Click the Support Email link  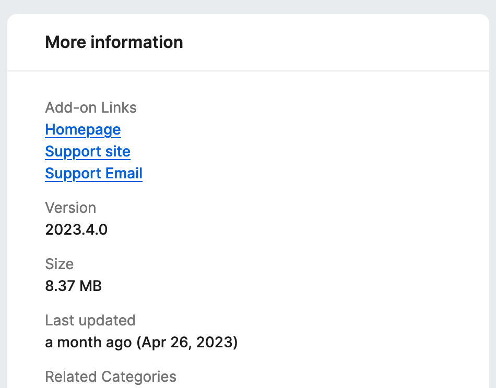point(94,174)
